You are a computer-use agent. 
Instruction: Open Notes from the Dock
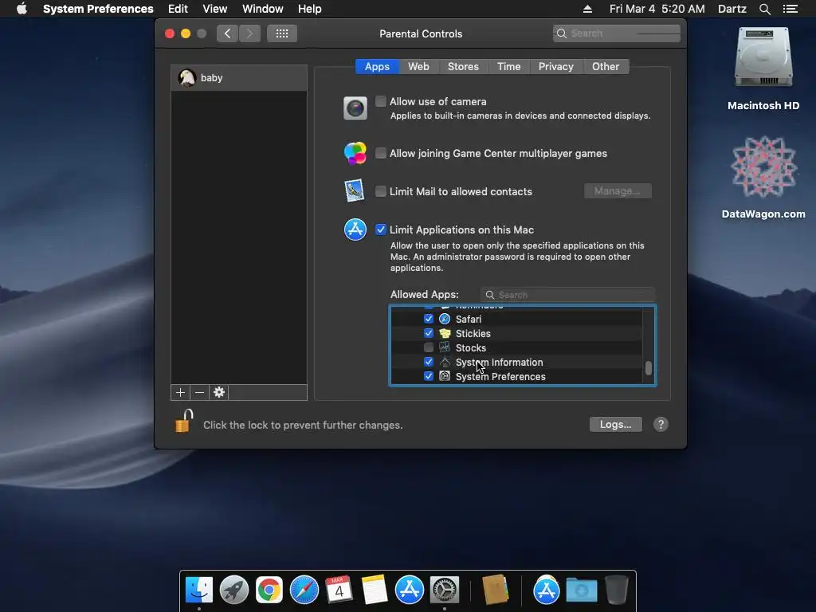(375, 590)
